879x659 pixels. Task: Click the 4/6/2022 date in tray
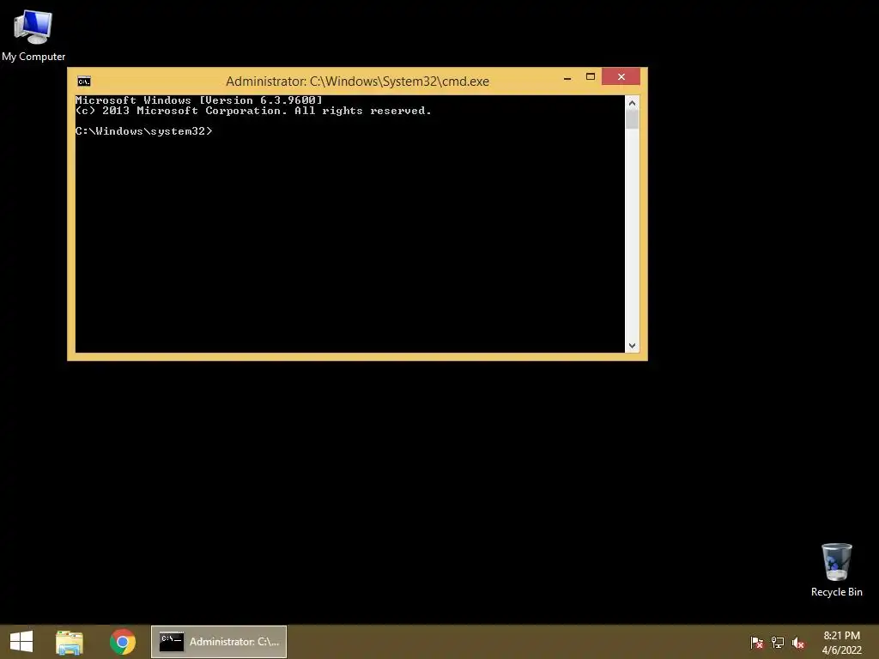(841, 650)
